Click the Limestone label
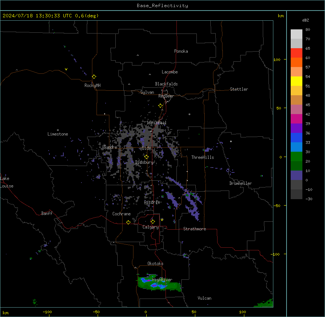The image size is (325, 317). tap(58, 134)
